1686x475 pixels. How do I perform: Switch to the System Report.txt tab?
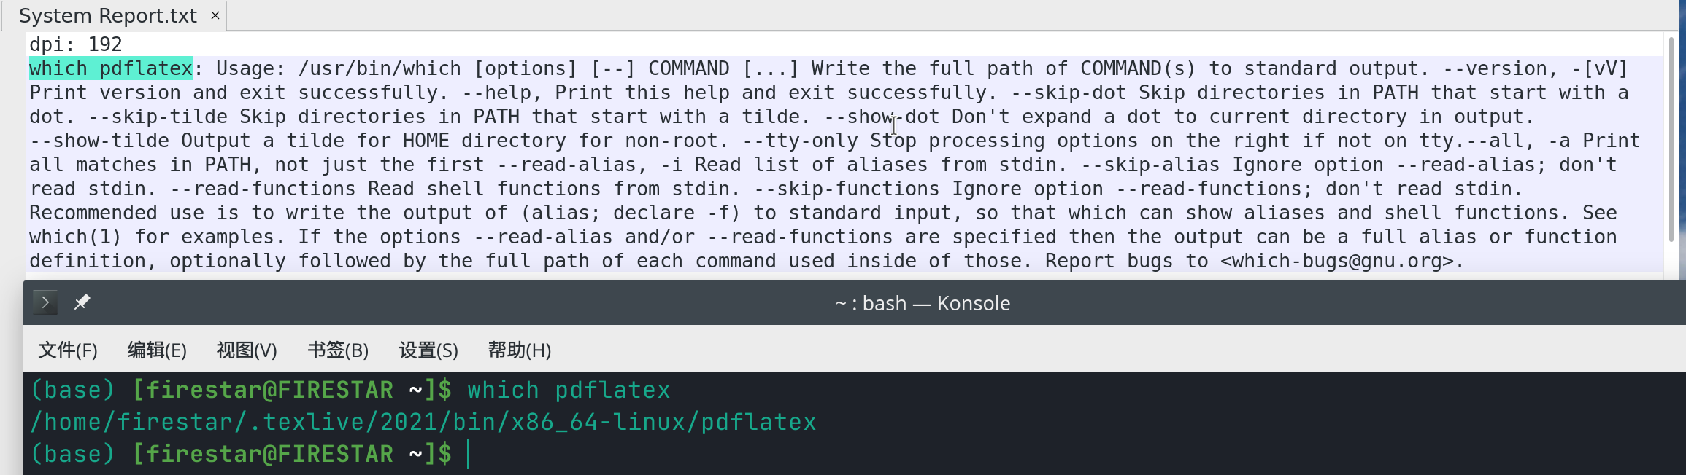[x=106, y=15]
